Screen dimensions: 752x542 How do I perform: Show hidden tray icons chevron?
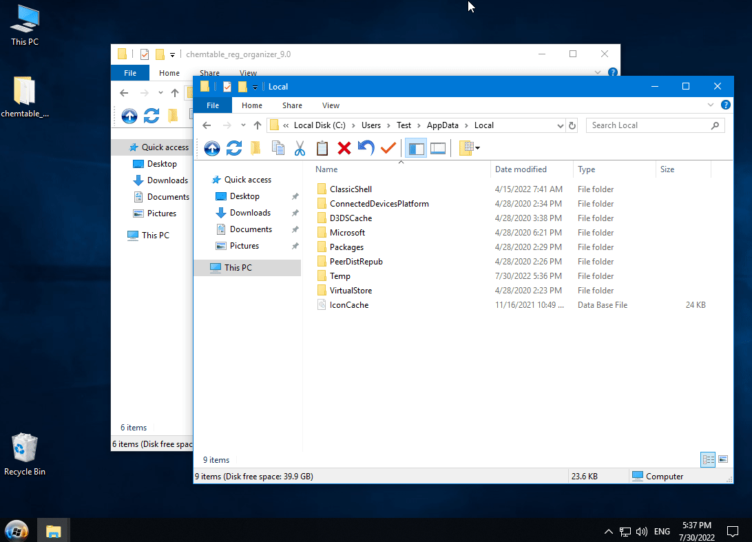(608, 531)
